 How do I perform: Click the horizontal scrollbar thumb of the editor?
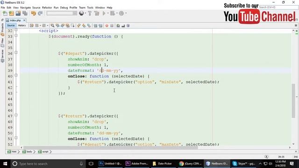pyautogui.click(x=111, y=147)
